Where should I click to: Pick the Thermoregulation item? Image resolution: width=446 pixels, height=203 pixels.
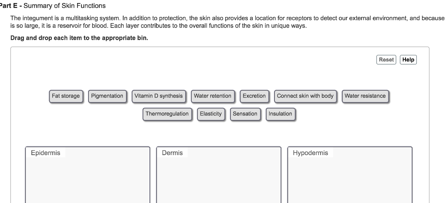click(x=167, y=114)
